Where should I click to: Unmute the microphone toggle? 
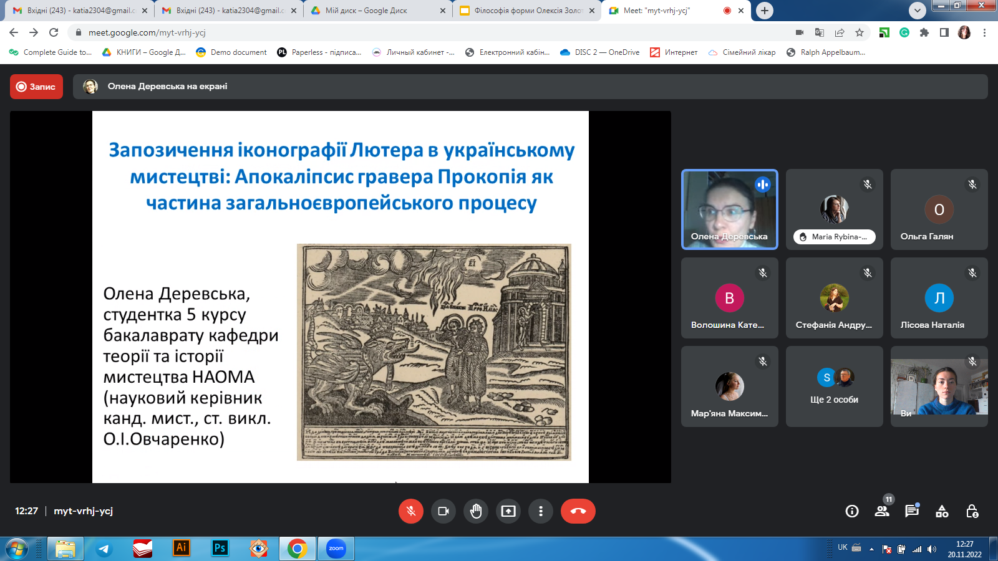tap(411, 511)
